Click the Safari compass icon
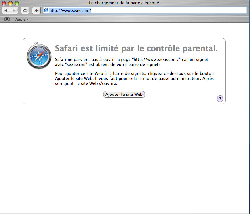Image resolution: width=250 pixels, height=214 pixels. point(39,56)
